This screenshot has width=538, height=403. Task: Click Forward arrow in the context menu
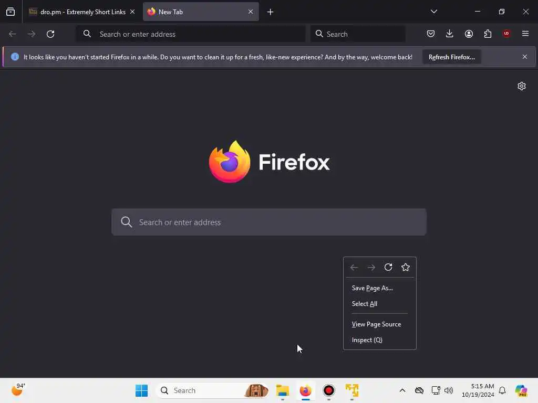point(371,267)
